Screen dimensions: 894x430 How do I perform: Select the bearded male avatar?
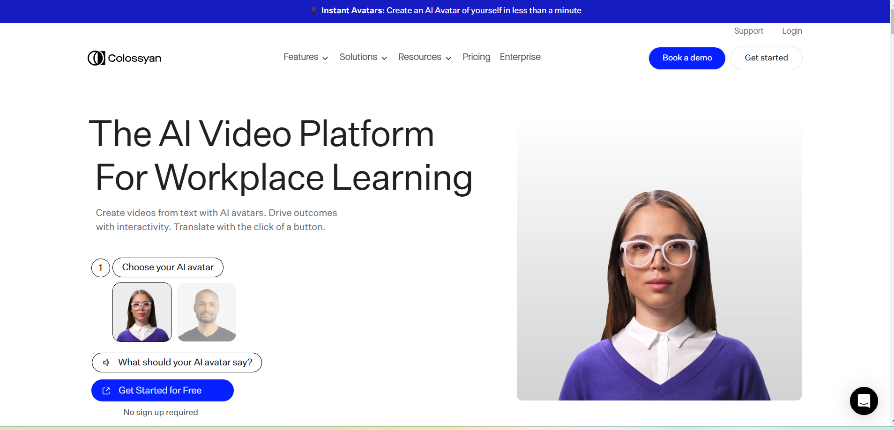pos(207,312)
